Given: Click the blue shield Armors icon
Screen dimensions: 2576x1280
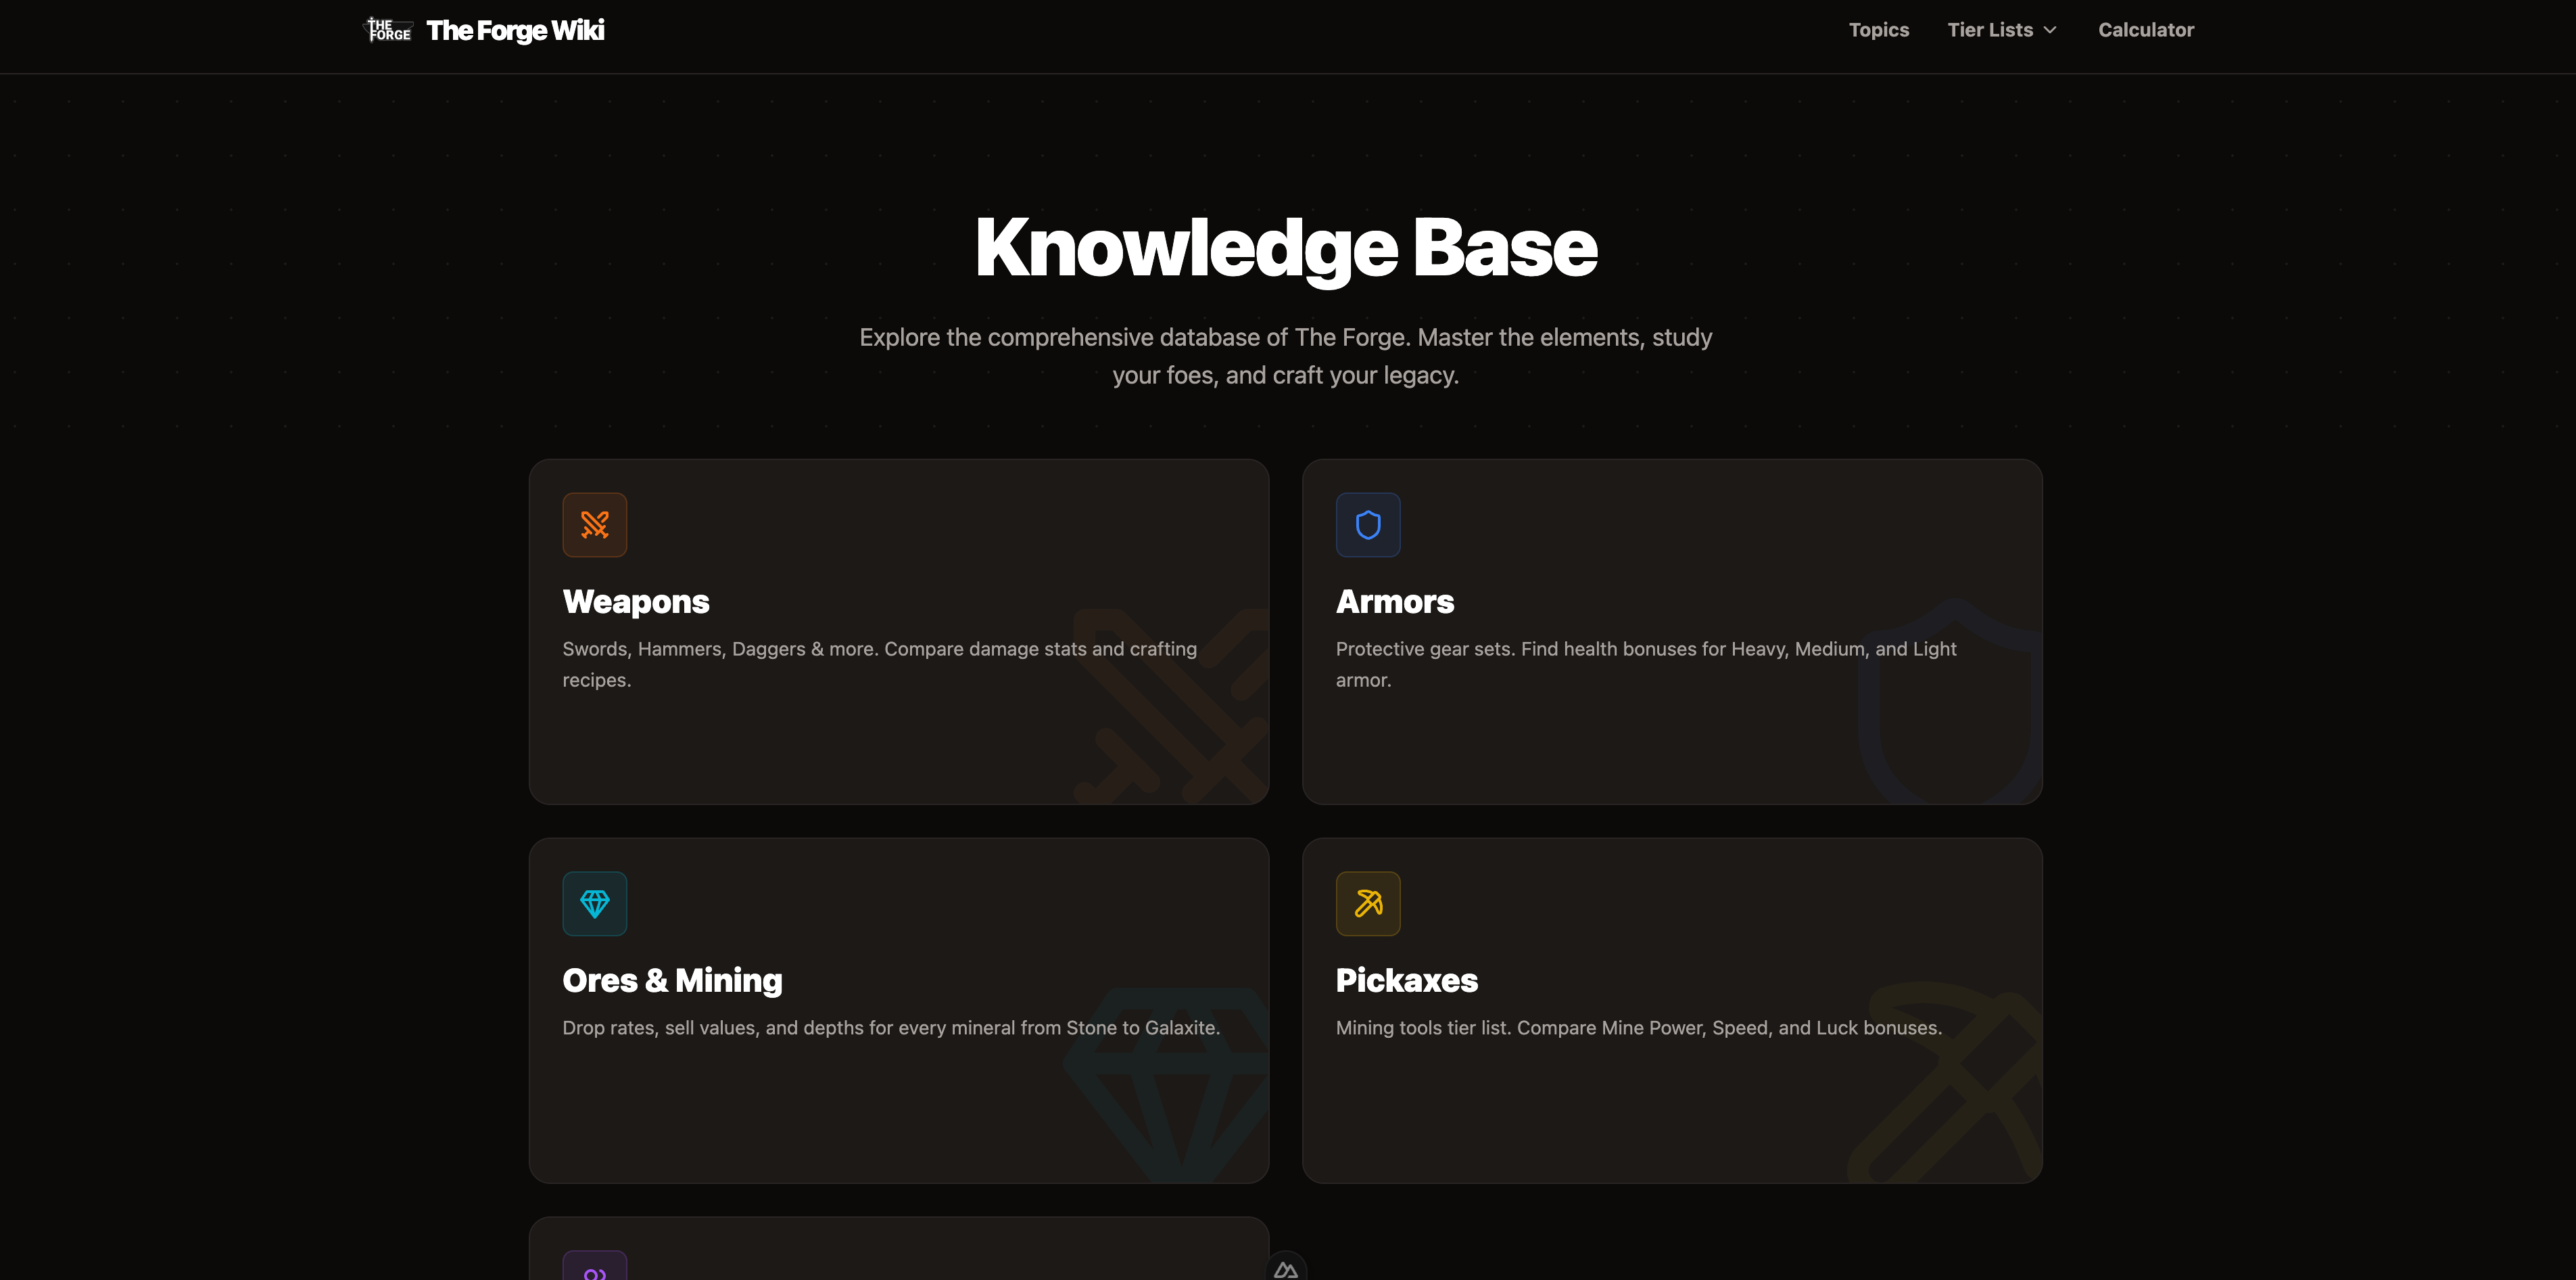Looking at the screenshot, I should (1368, 524).
